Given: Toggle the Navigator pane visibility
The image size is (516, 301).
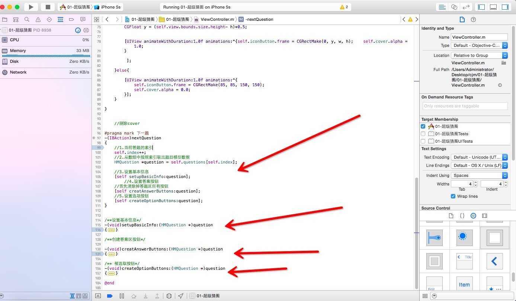Looking at the screenshot, I should (481, 7).
